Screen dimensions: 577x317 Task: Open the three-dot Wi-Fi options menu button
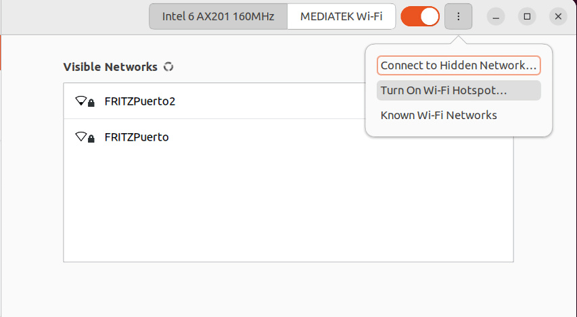point(458,16)
